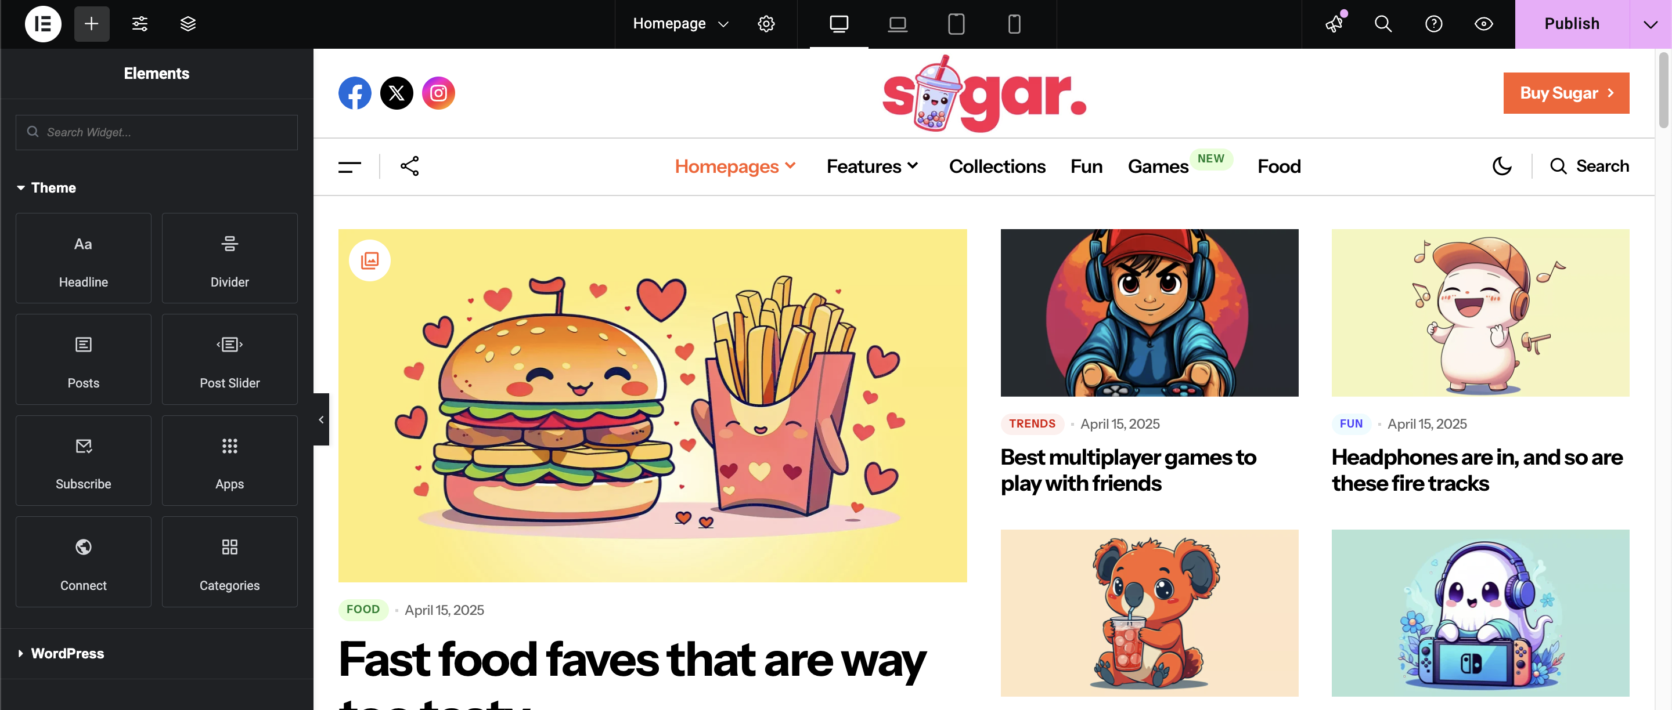The width and height of the screenshot is (1672, 710).
Task: Expand the WordPress widget category
Action: tap(67, 653)
